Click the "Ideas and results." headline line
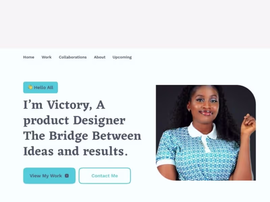This screenshot has width=270, height=202. point(75,151)
